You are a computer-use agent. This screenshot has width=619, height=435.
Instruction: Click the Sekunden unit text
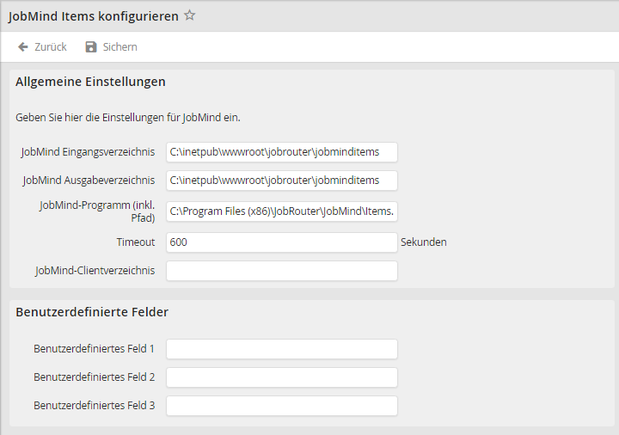tap(423, 242)
